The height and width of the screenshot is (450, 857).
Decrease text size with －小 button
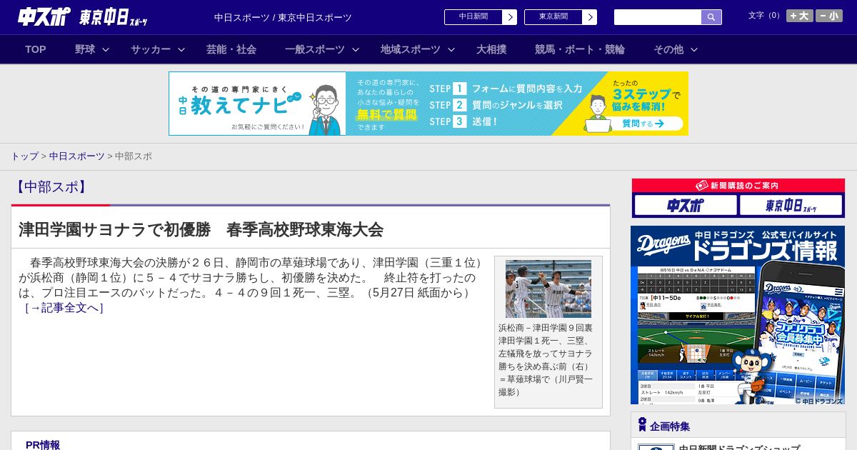pyautogui.click(x=829, y=16)
